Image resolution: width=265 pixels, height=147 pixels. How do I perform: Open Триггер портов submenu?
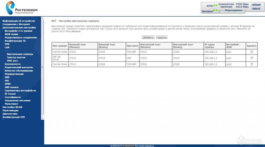point(16,57)
